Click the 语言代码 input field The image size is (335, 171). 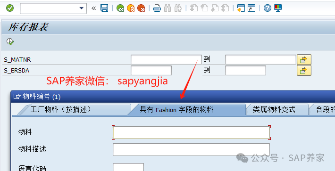128,167
